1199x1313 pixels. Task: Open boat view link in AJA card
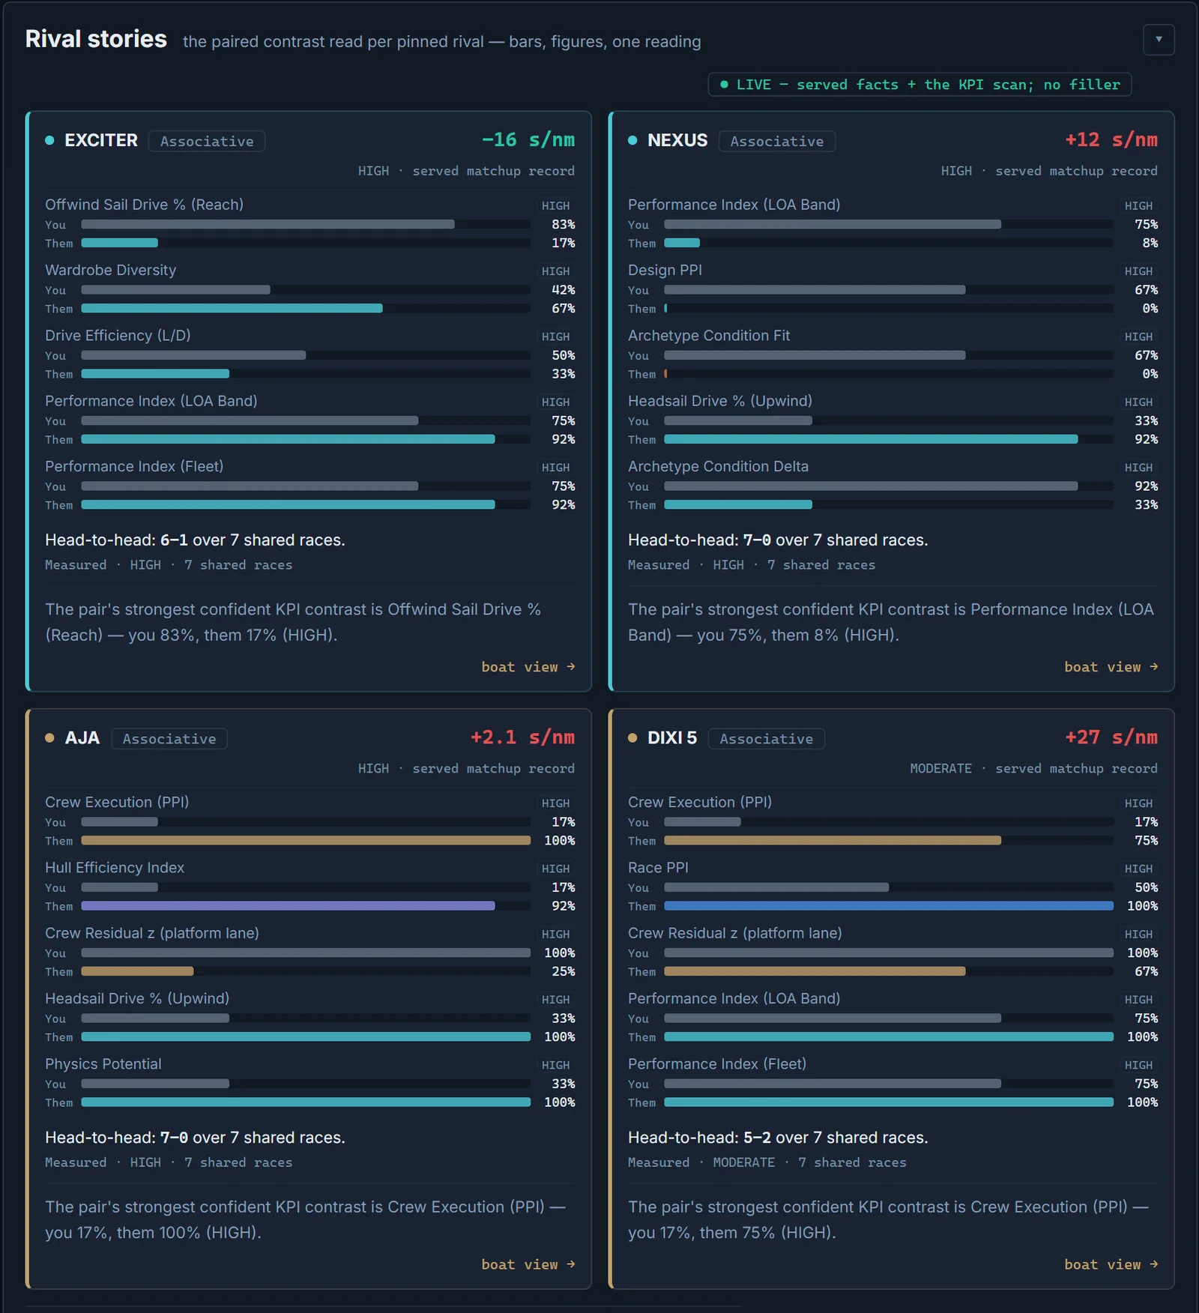click(x=528, y=1264)
